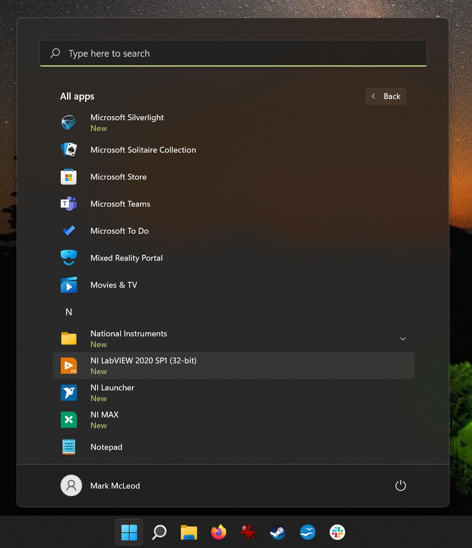Launch NI LabVIEW 2020 SP1 orange icon
The width and height of the screenshot is (472, 548).
tap(69, 366)
